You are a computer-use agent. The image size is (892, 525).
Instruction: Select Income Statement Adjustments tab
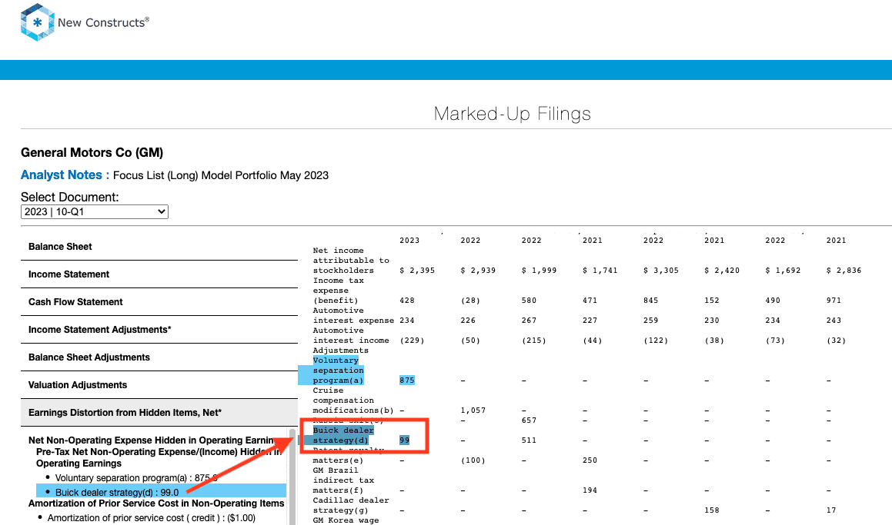click(x=159, y=330)
